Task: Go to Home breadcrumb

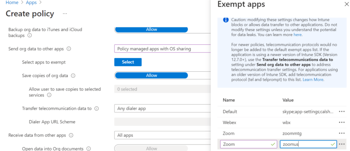Action: pyautogui.click(x=12, y=3)
